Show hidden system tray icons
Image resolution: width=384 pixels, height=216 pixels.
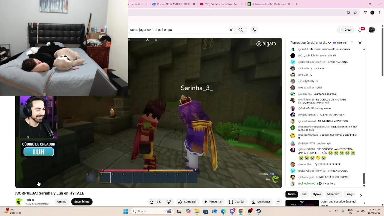point(330,211)
